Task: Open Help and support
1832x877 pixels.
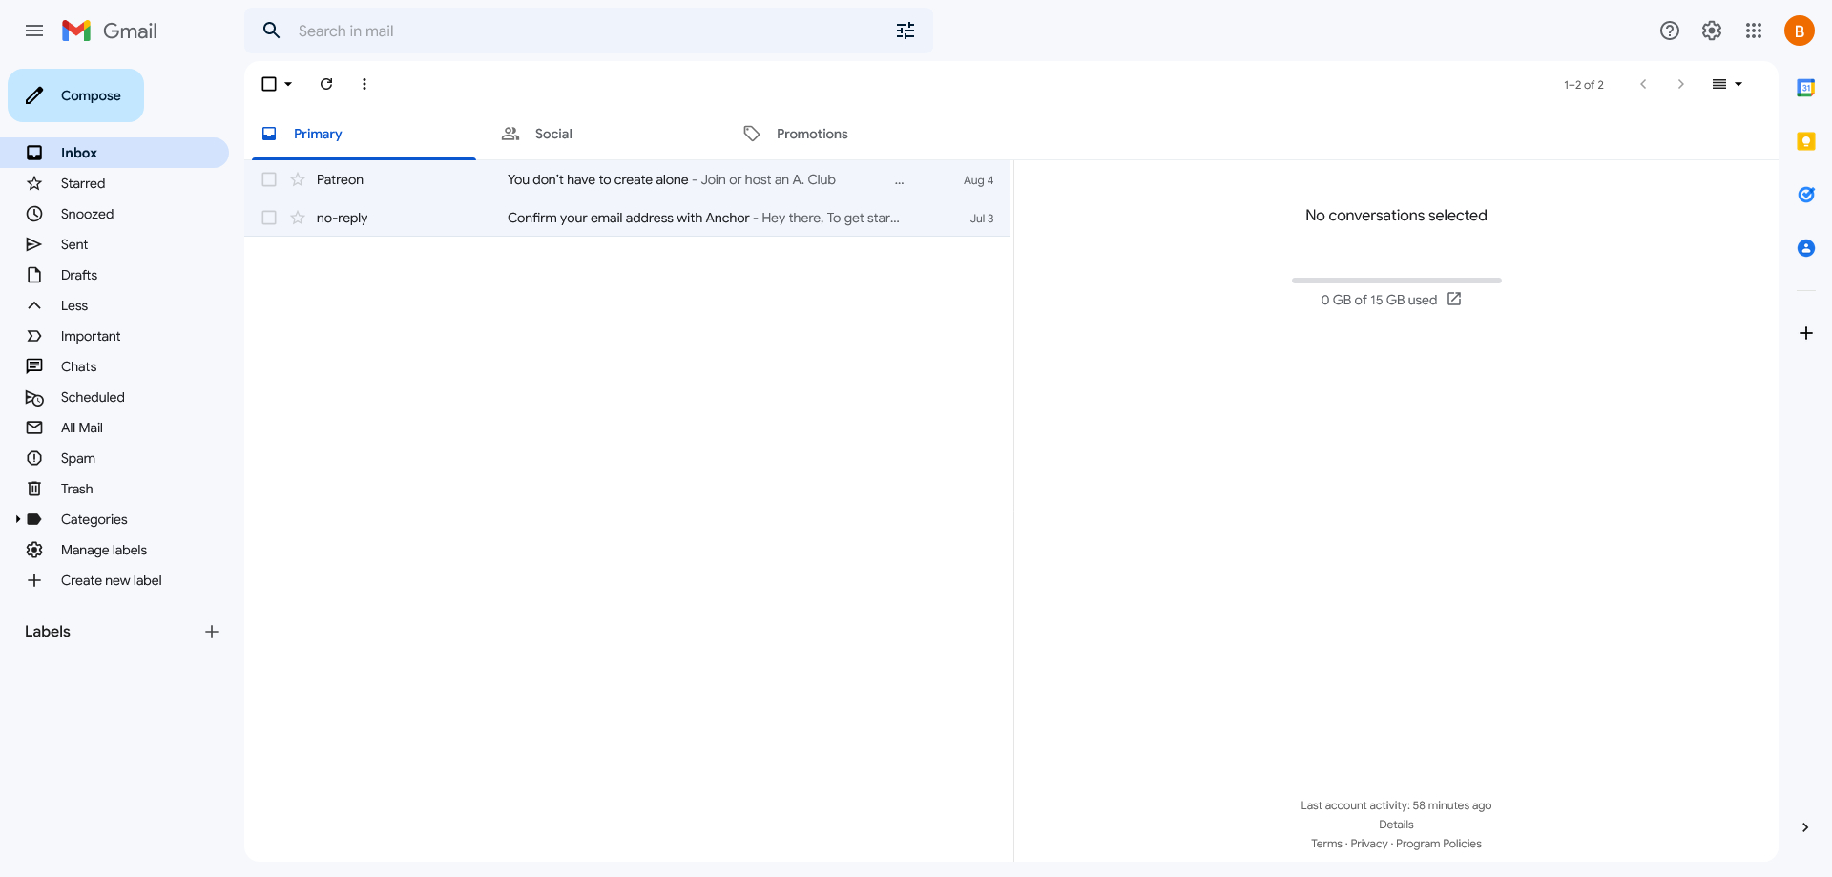Action: point(1669,31)
